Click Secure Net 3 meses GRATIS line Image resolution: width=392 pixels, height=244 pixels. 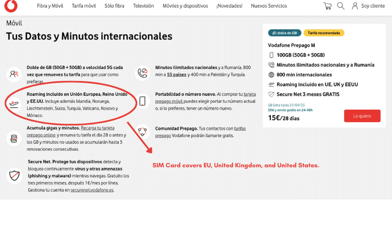tap(308, 94)
